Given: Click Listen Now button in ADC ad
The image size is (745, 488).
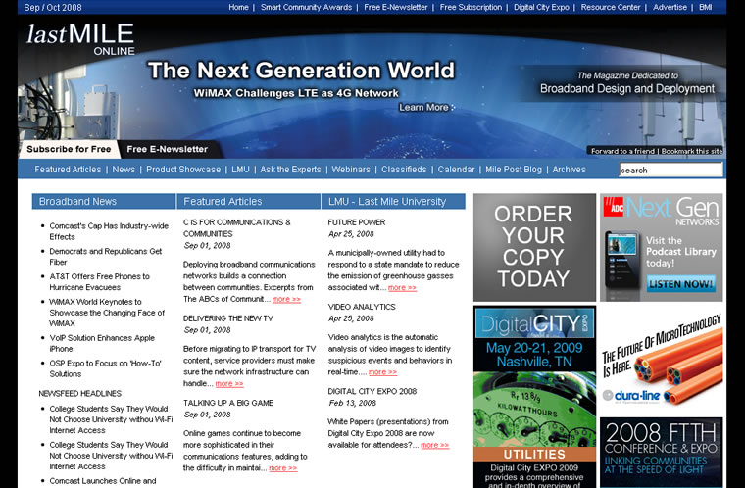Looking at the screenshot, I should point(681,284).
